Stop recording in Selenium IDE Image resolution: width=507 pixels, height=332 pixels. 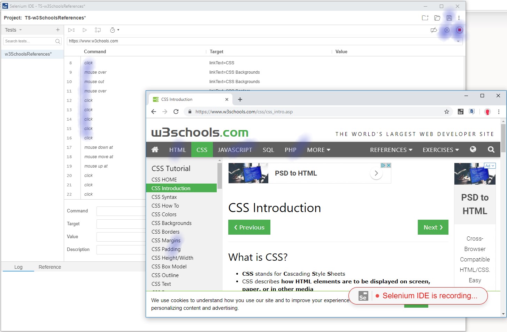coord(460,30)
